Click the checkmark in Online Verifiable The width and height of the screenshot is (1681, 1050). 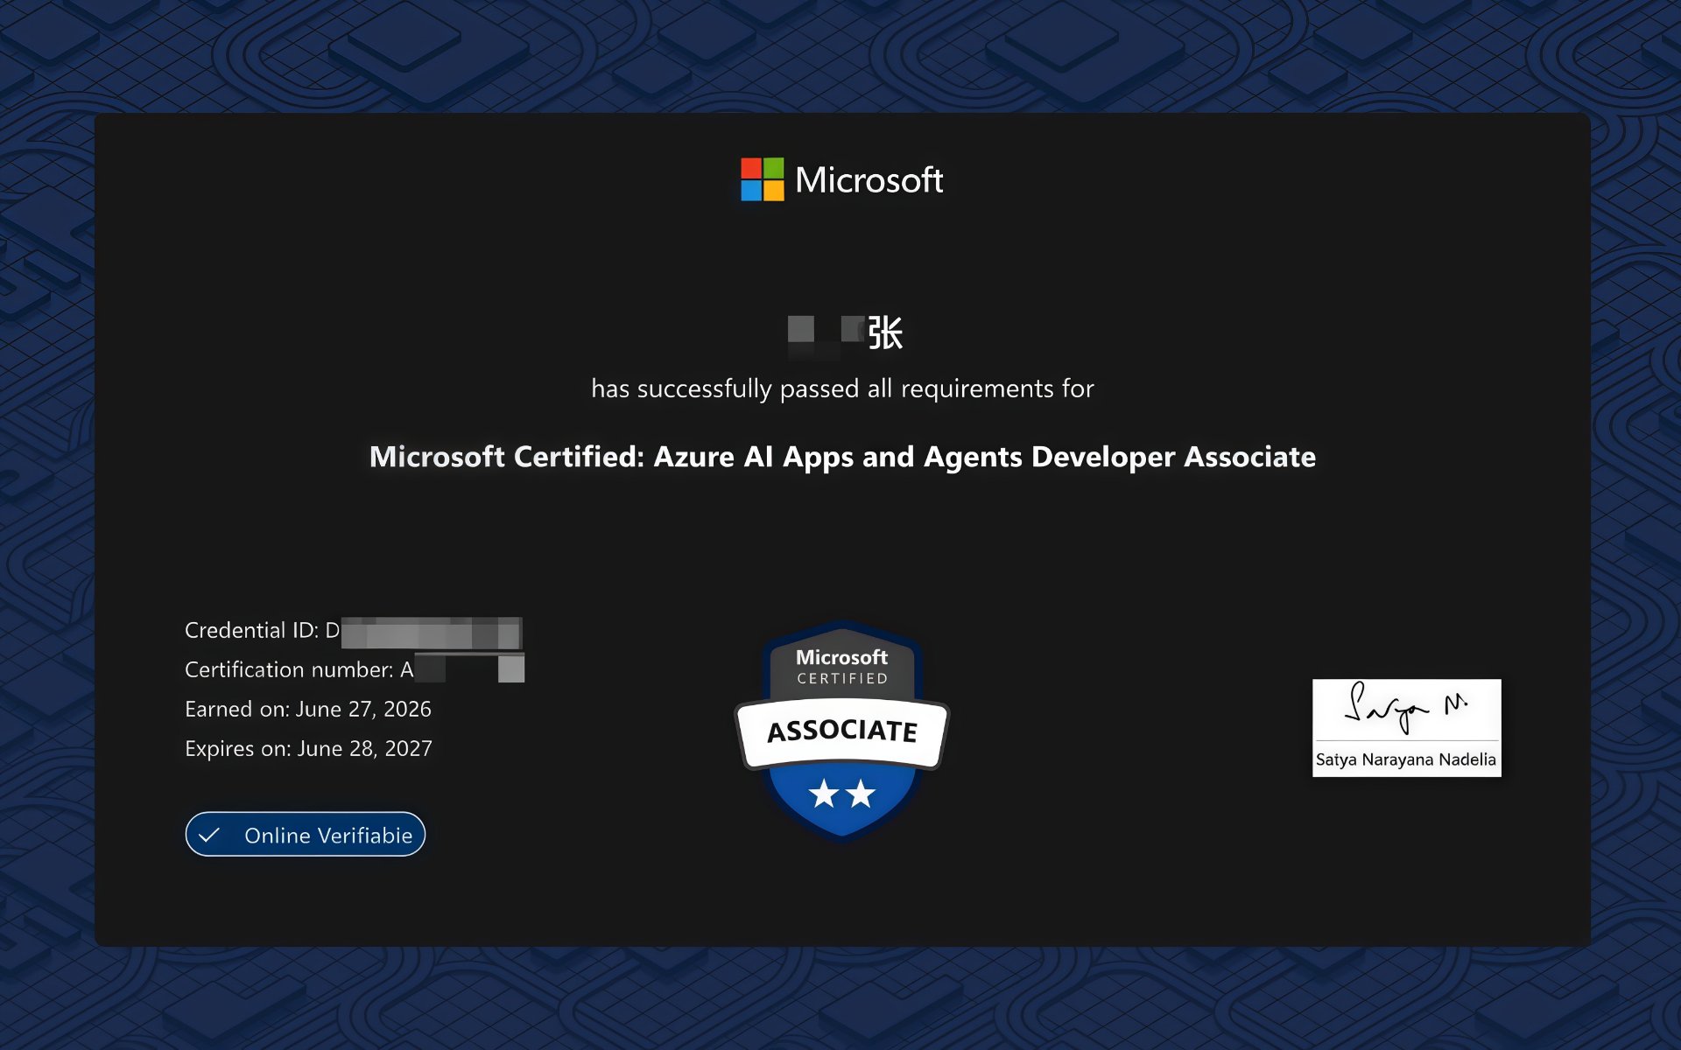[208, 836]
